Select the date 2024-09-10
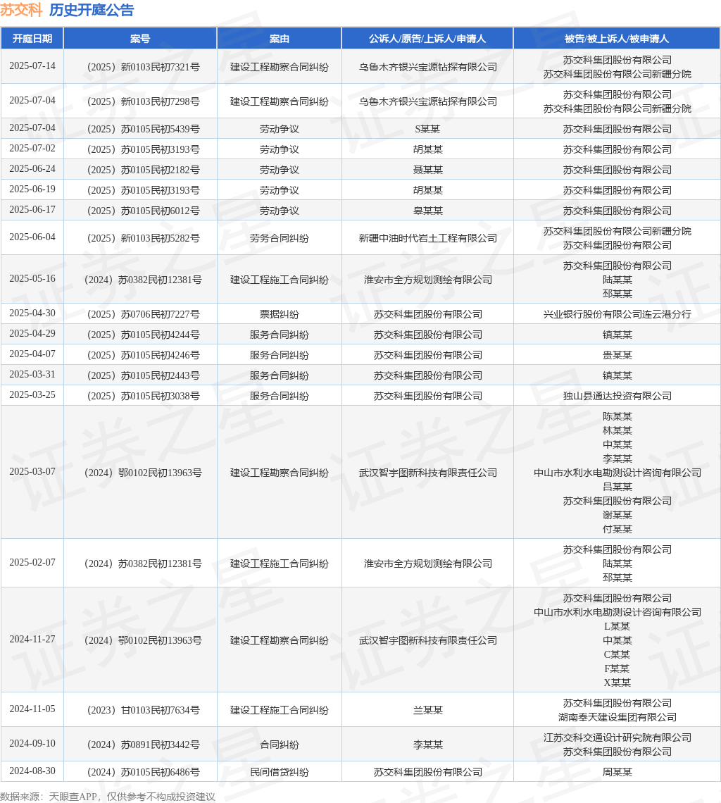Image resolution: width=721 pixels, height=803 pixels. (x=32, y=743)
